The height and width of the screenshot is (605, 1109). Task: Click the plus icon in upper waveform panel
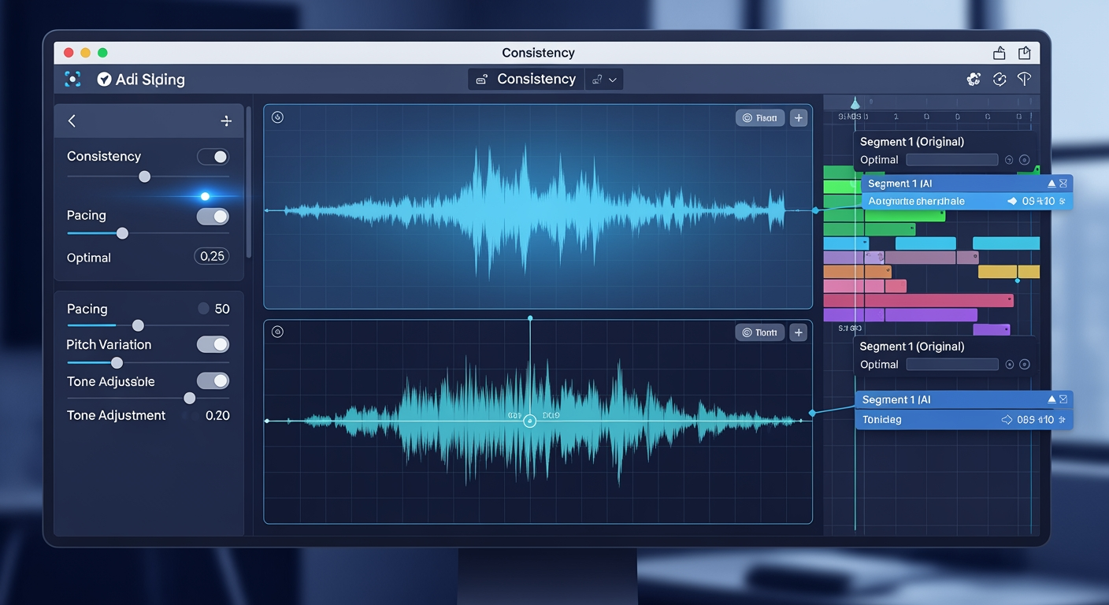tap(799, 118)
